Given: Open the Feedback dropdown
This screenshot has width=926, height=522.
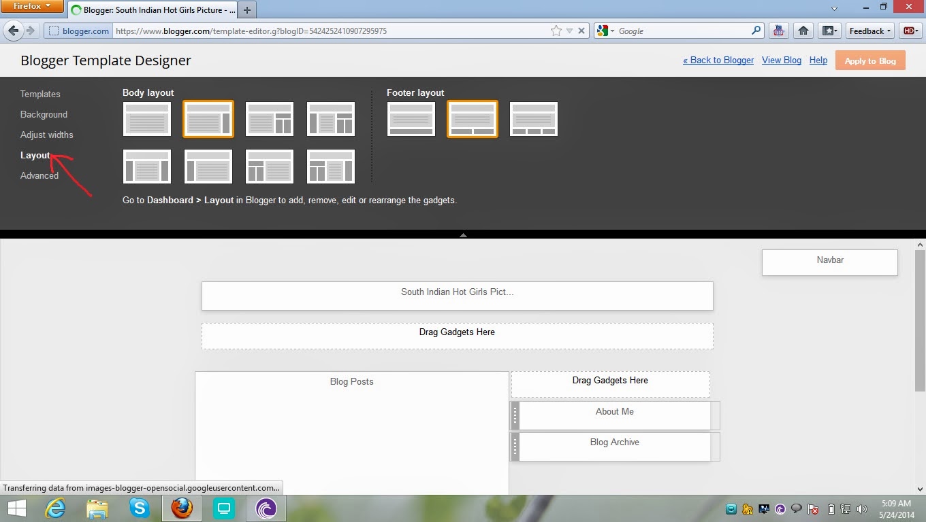Looking at the screenshot, I should (870, 31).
